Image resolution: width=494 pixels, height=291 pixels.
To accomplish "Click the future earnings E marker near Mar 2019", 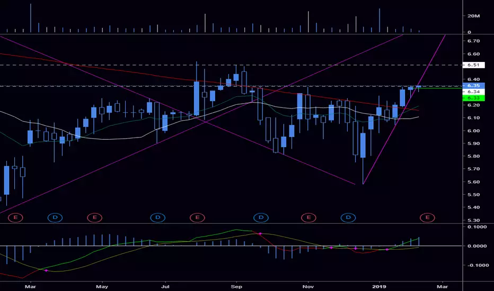I will pos(427,217).
